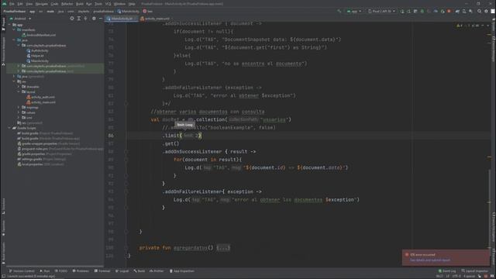Click Collapse All icon in Project panel
The width and height of the screenshot is (496, 279).
85,19
